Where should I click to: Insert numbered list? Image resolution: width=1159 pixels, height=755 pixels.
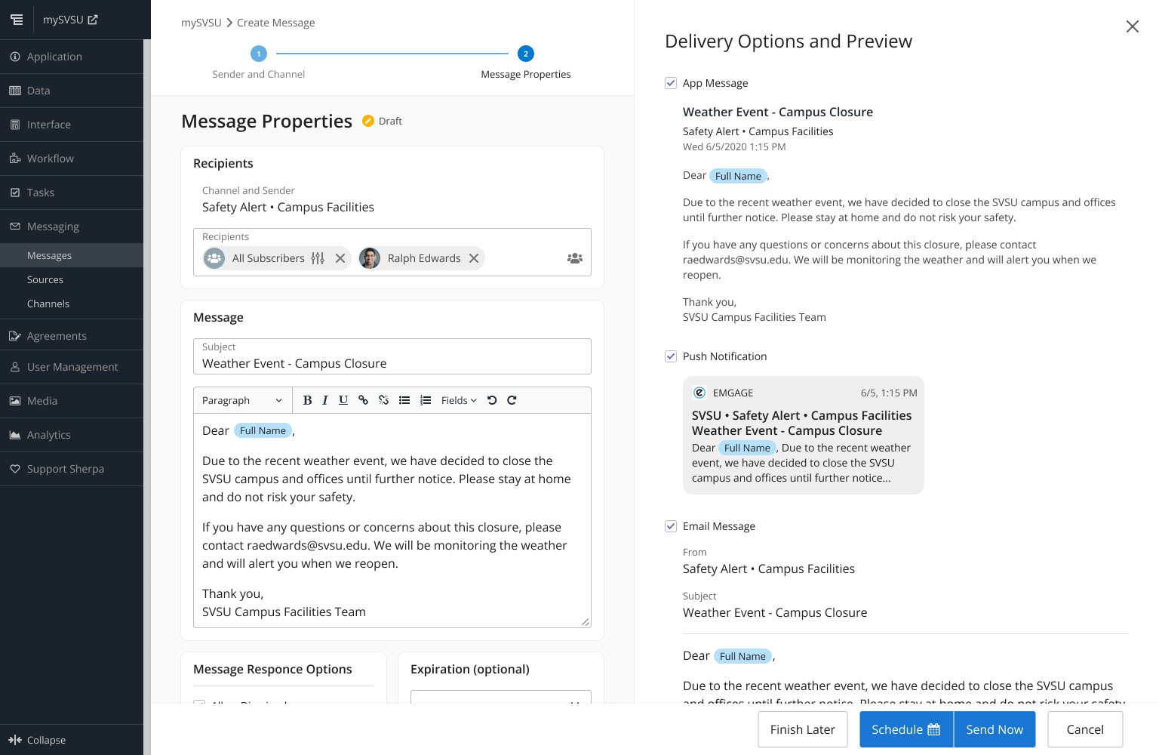click(x=426, y=400)
